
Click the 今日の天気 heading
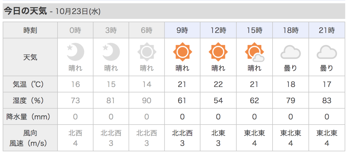tap(25, 11)
